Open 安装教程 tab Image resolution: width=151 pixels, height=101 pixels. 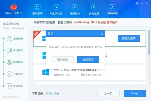pyautogui.click(x=113, y=9)
